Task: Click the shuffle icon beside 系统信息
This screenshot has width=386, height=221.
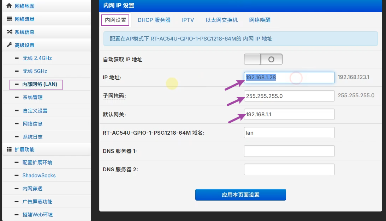Action: pos(9,32)
